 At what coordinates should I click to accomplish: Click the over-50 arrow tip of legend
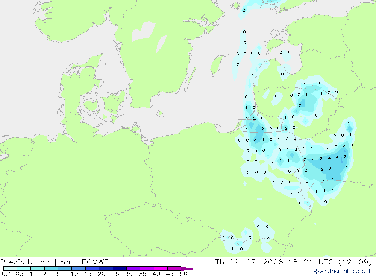(188, 269)
